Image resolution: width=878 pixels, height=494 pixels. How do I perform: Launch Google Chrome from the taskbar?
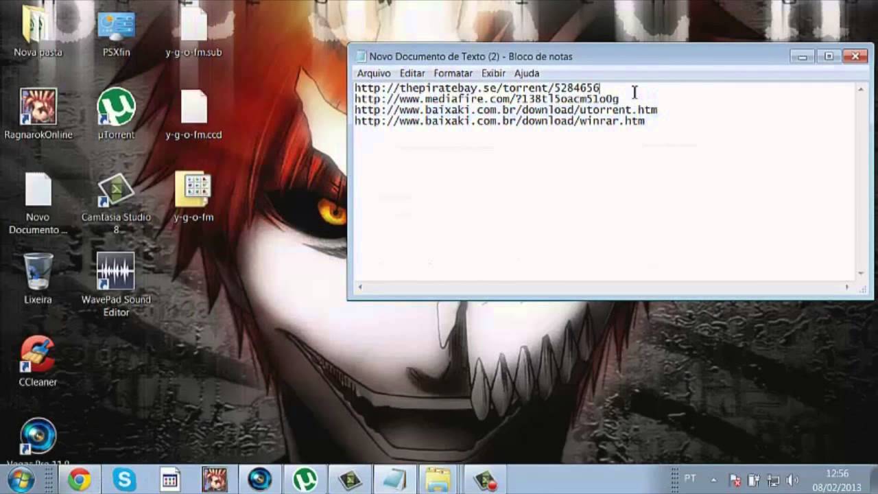click(x=79, y=480)
